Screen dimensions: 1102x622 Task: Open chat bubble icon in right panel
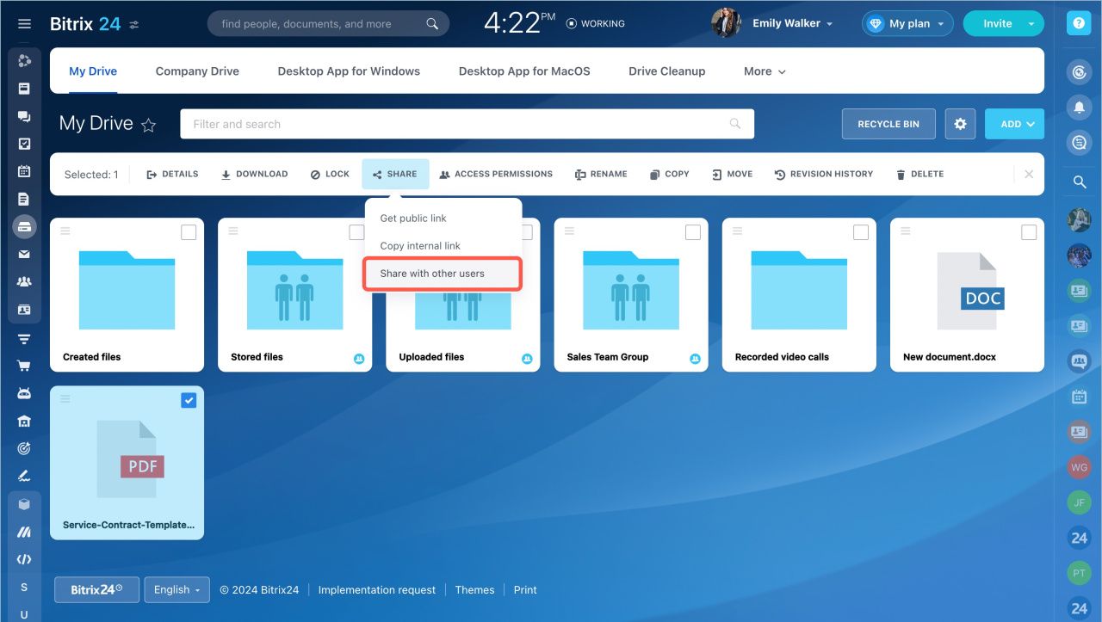(1079, 142)
